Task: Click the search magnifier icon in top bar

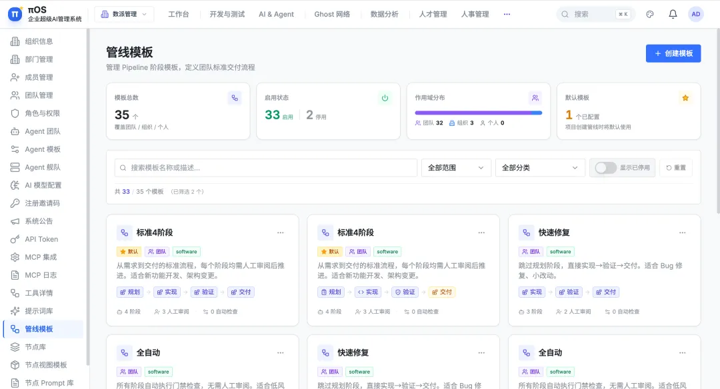Action: tap(565, 14)
